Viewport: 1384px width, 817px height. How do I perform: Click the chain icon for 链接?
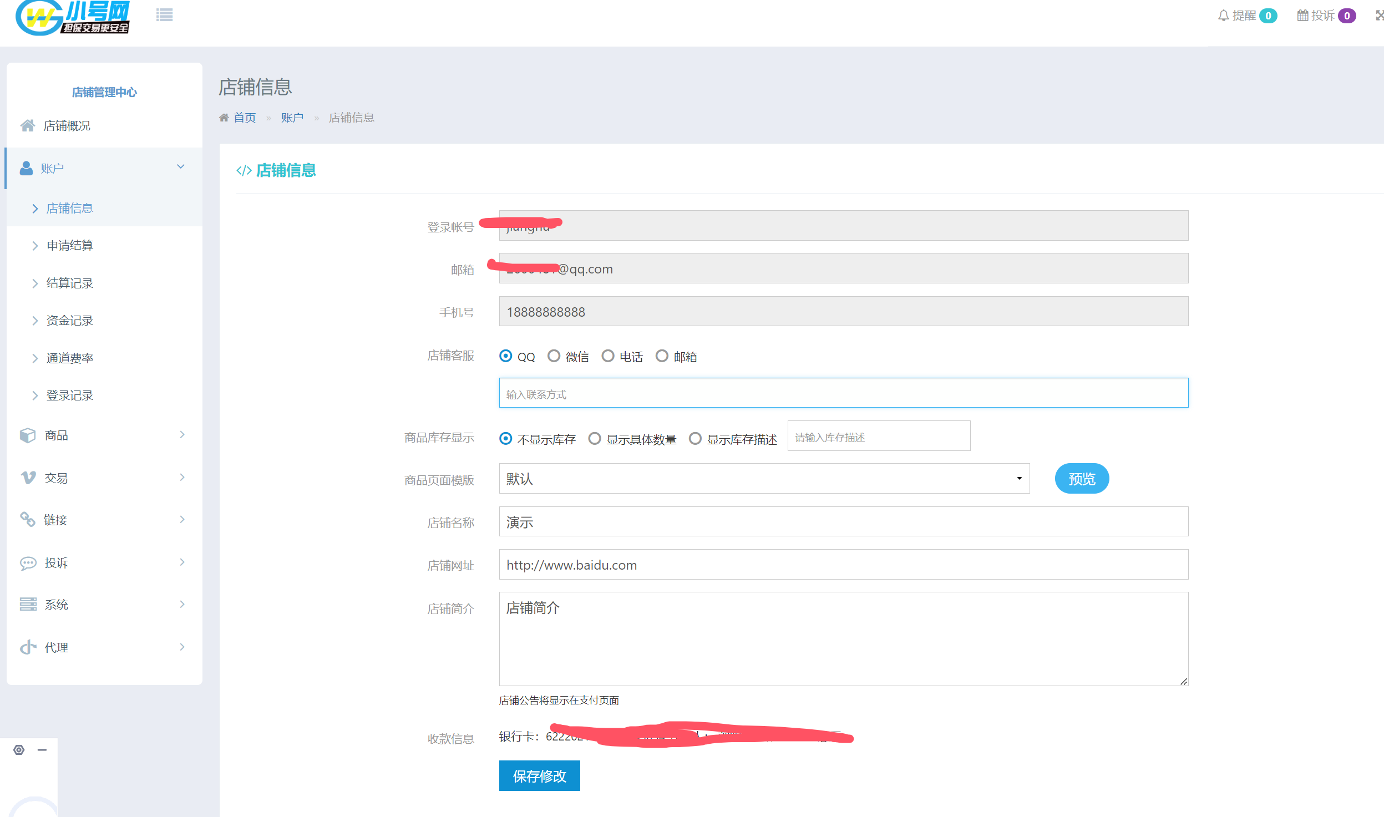pyautogui.click(x=28, y=520)
